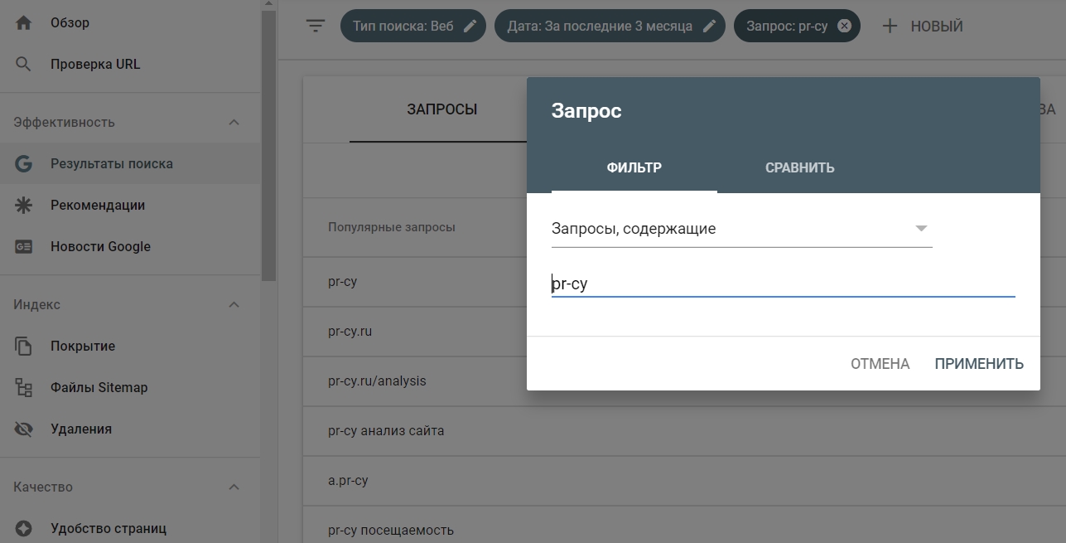Remove the Запрос: pr-cy filter chip
Viewport: 1066px width, 543px height.
click(844, 26)
